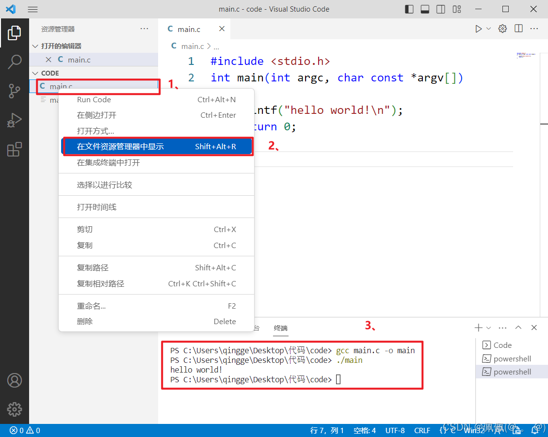Click the code minimap preview
Screen dimensions: 548x437
[x=526, y=55]
